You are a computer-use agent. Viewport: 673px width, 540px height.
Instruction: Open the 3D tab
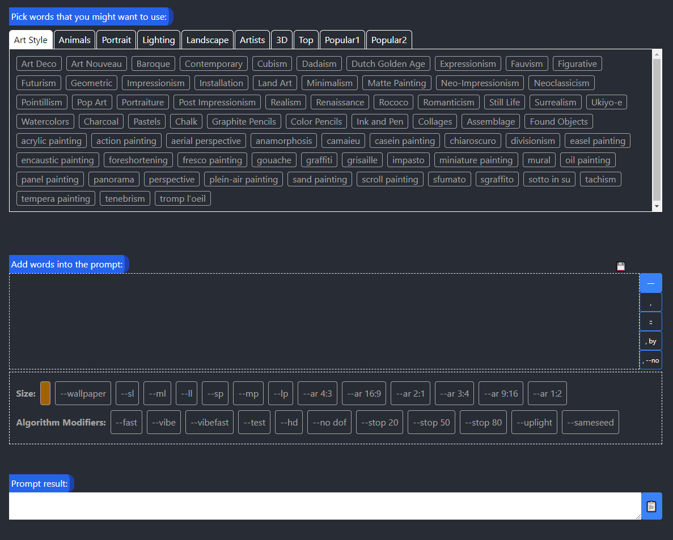pos(282,40)
